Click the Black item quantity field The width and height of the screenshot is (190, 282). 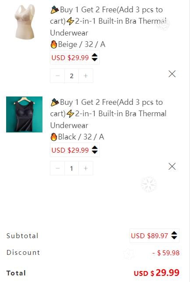pyautogui.click(x=71, y=168)
